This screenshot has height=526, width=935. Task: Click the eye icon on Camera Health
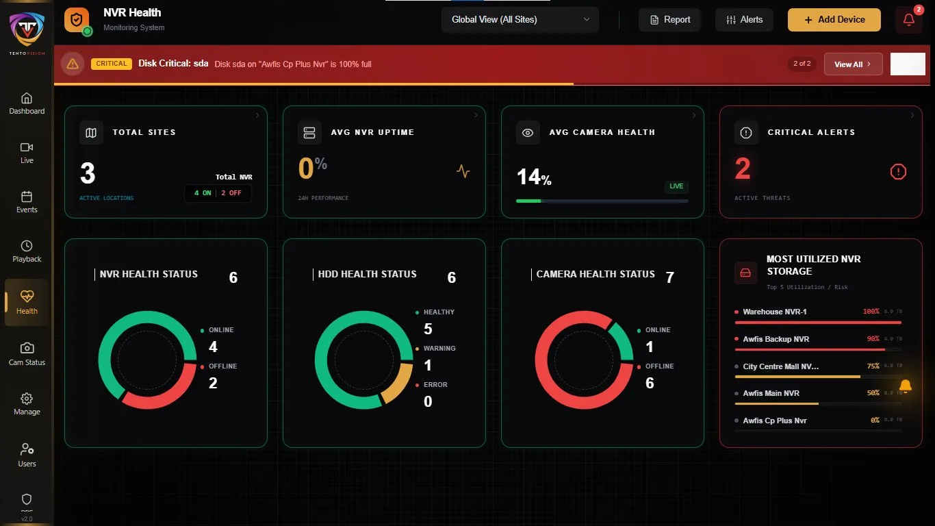[528, 132]
